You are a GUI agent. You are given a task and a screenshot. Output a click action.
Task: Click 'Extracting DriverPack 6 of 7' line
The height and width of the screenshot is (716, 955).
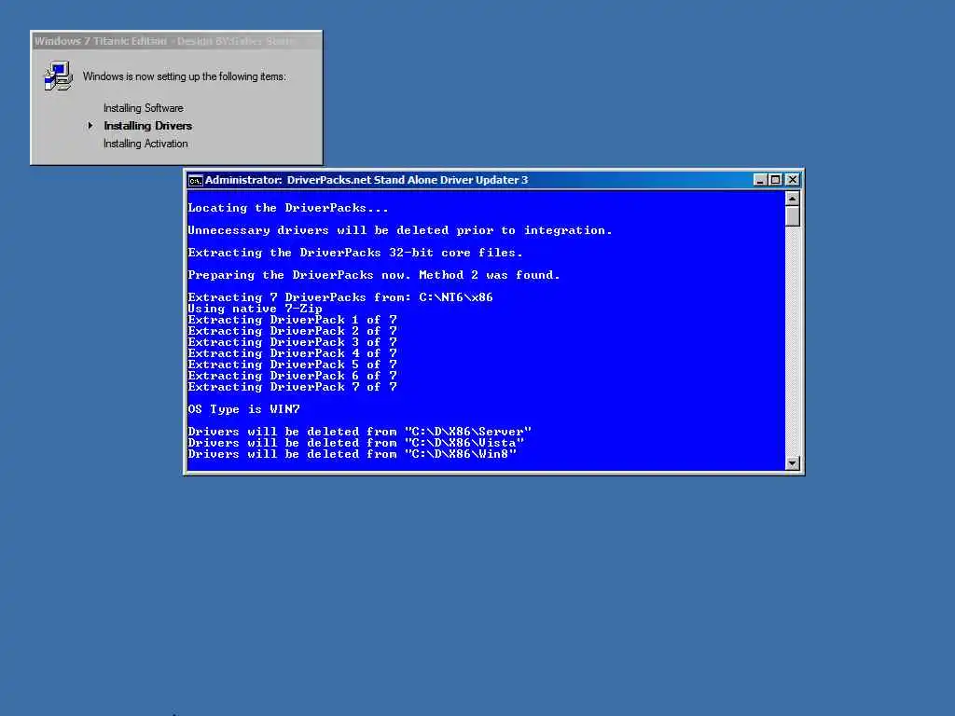pyautogui.click(x=292, y=376)
